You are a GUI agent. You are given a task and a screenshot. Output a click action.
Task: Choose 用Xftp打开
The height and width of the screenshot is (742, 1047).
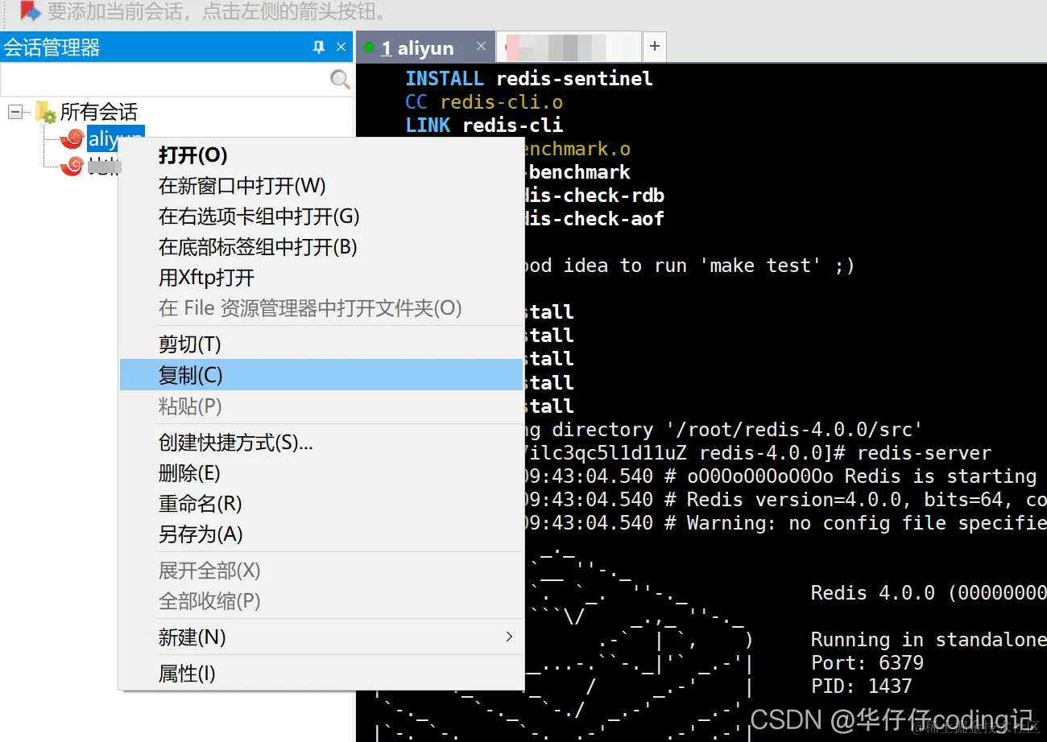click(x=321, y=278)
